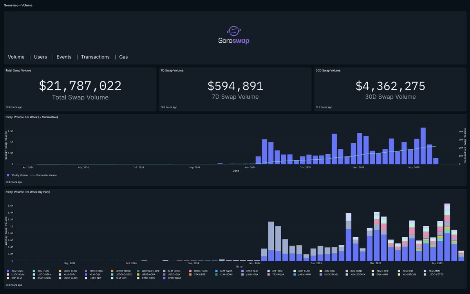Open the Events section link
The image size is (470, 294).
pyautogui.click(x=64, y=57)
